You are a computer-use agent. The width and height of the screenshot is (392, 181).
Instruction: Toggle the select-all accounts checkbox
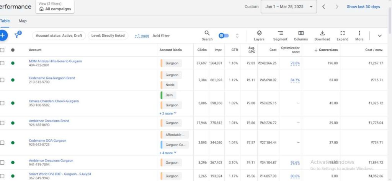[x=2, y=50]
